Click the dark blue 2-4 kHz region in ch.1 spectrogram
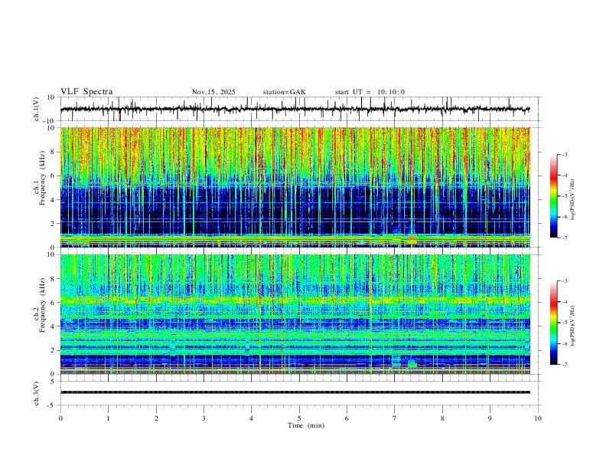Screen dimensions: 606x469 (295, 211)
